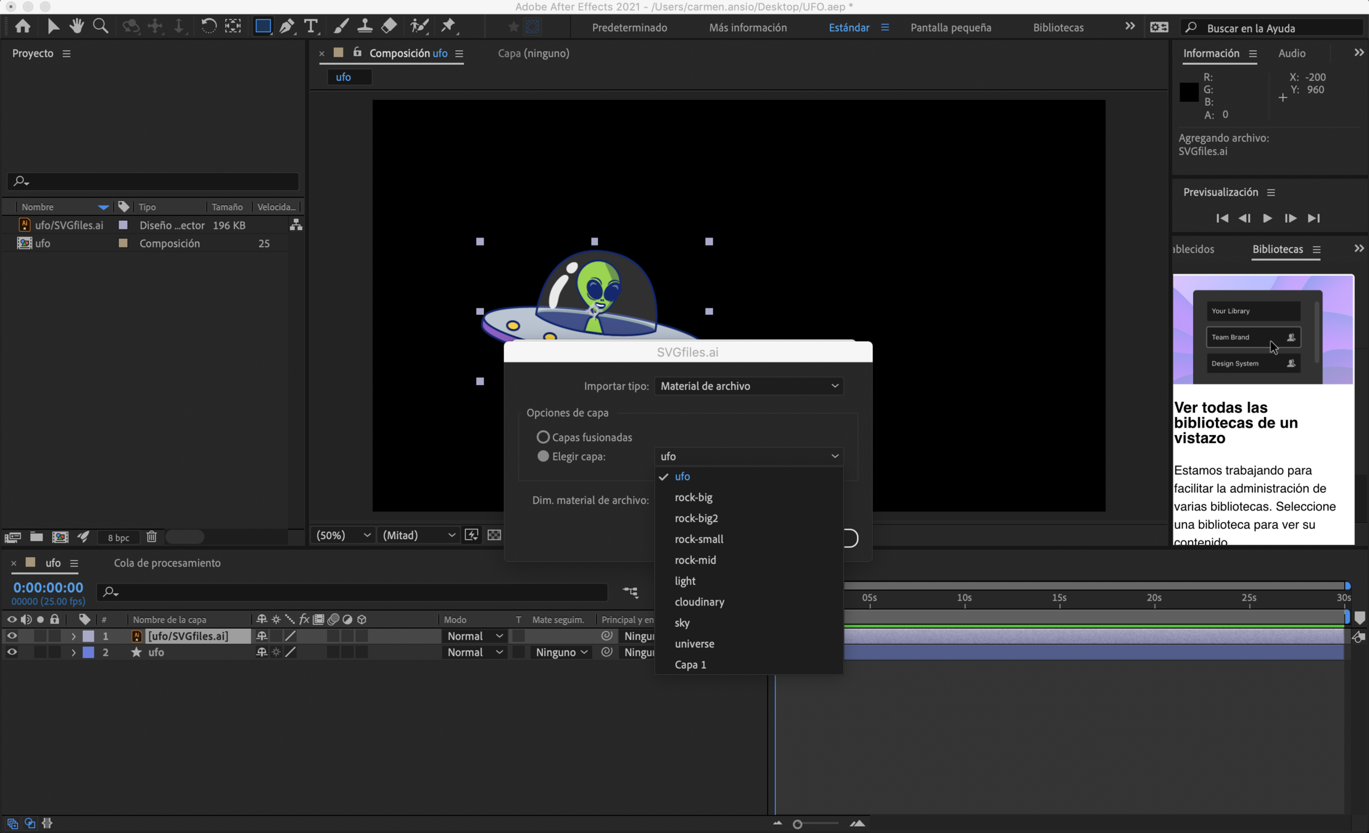Screen dimensions: 1369x833
Task: Select the Capas fusionadas radio option
Action: [543, 437]
